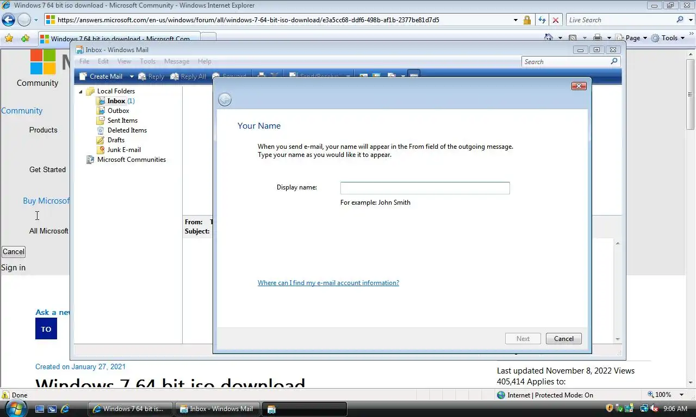The height and width of the screenshot is (417, 696).
Task: Launch Internet Explorer from quick launch
Action: (65, 409)
